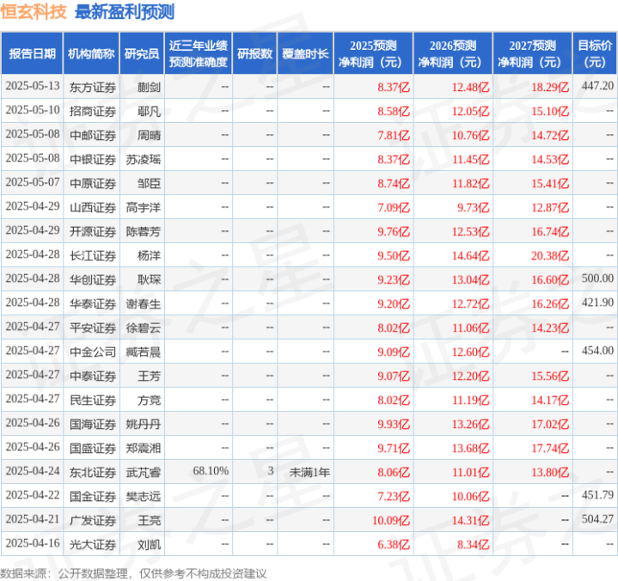Click the 近三年业绩预测准确度 column header
Image resolution: width=618 pixels, height=581 pixels.
pos(199,53)
